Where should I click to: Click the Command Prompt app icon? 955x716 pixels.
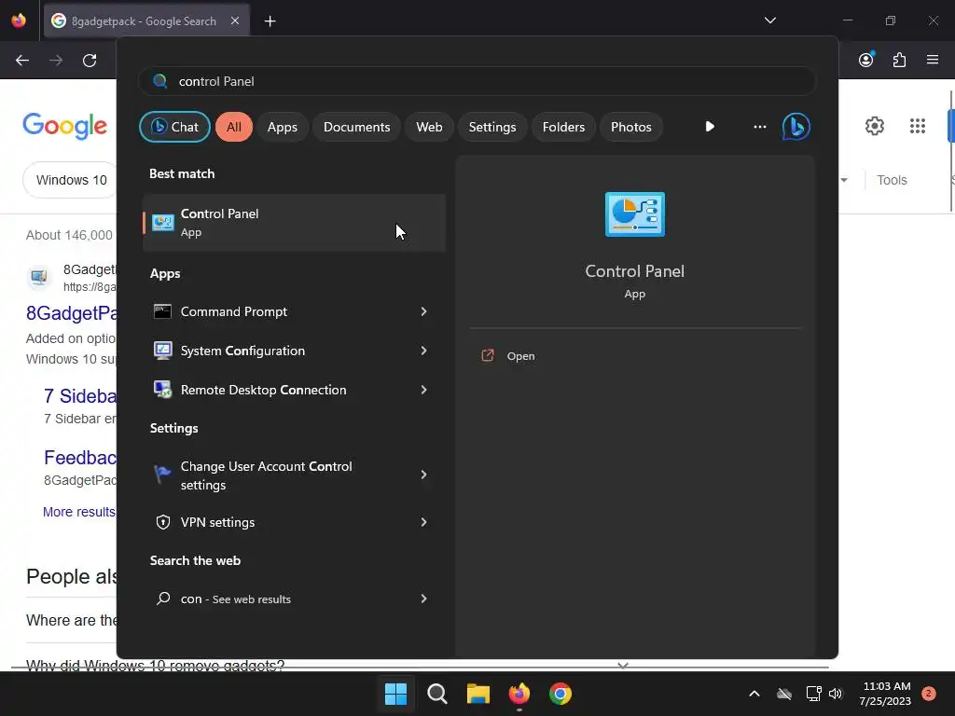coord(162,311)
